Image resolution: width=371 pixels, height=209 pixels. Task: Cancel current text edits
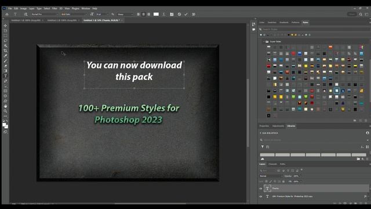[x=179, y=14]
